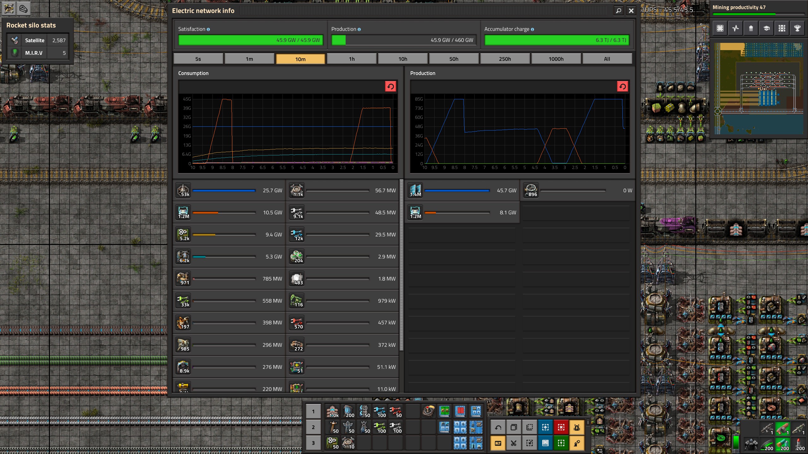Viewport: 808px width, 454px height.
Task: Pick blue fast inserter 100 in quickbar row 1
Action: tap(380, 411)
